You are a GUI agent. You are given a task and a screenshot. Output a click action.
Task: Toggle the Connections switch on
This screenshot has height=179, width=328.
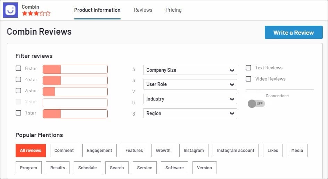(x=256, y=104)
